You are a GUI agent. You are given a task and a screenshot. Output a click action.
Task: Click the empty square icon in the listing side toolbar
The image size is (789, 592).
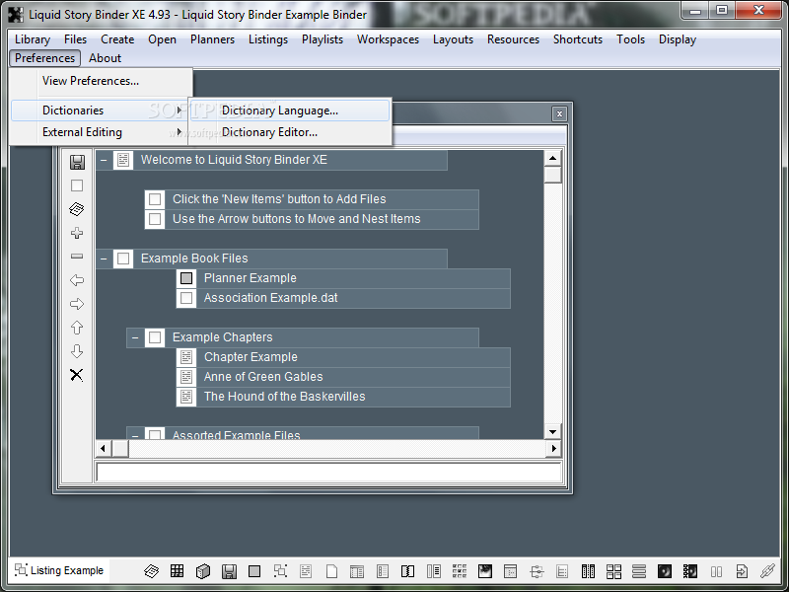(x=77, y=185)
